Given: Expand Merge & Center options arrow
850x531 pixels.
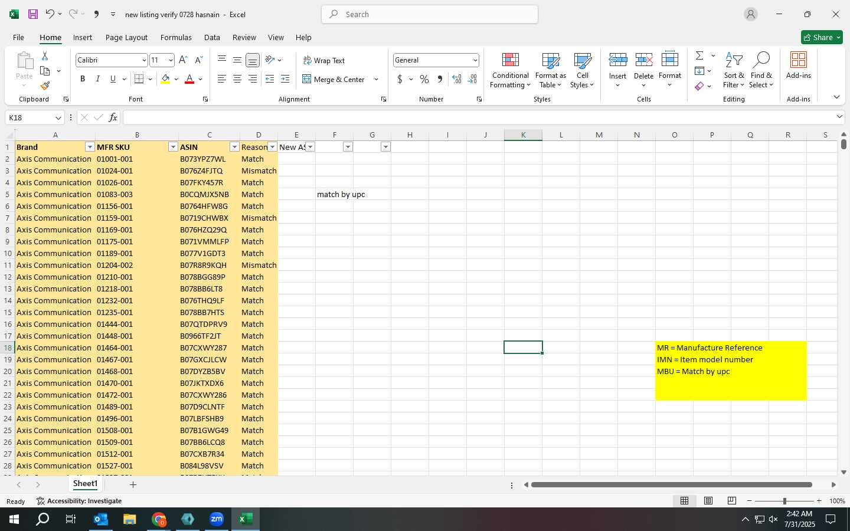Looking at the screenshot, I should [x=376, y=79].
